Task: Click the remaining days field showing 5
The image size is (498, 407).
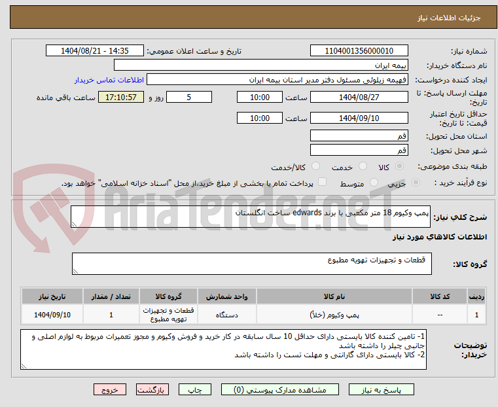Action: (x=189, y=97)
